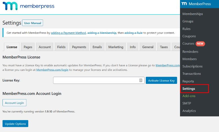Viewport: 219px width, 132px height.
Task: Select the Info tab
Action: click(133, 47)
